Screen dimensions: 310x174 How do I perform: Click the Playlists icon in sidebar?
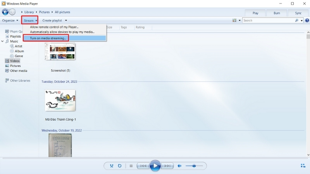coord(7,36)
